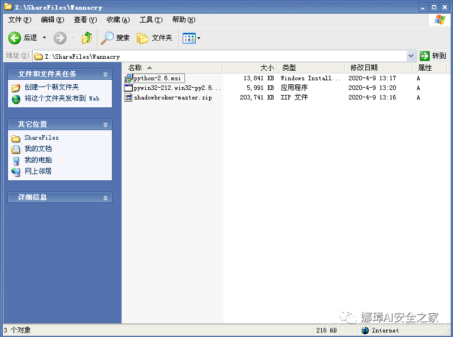Click the Windows flag logo

pos(440,20)
